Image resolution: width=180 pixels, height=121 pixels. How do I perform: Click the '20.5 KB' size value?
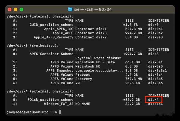click(x=133, y=83)
